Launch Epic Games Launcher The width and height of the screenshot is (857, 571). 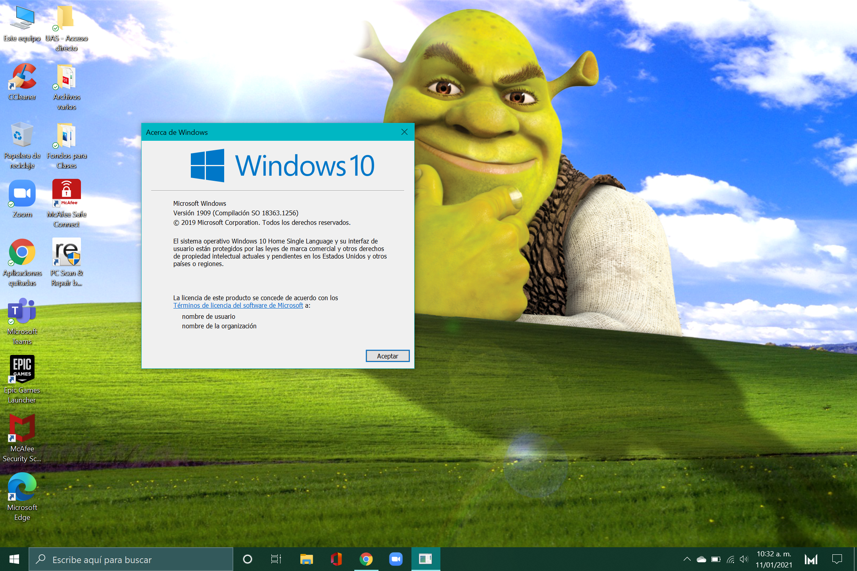coord(22,380)
